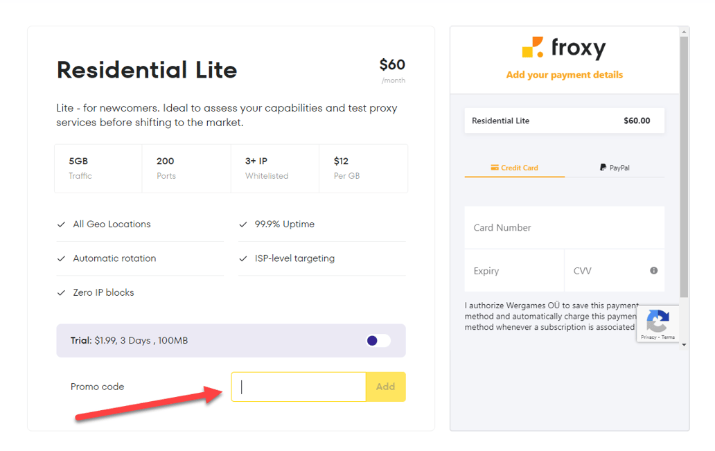Click the Expiry field
Image resolution: width=715 pixels, height=451 pixels.
coord(513,270)
